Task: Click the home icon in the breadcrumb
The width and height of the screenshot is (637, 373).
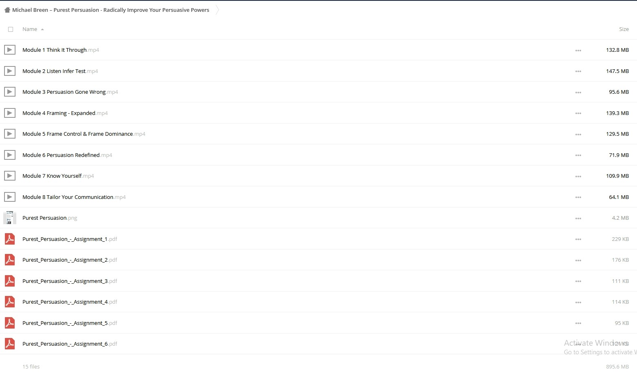Action: pos(7,10)
